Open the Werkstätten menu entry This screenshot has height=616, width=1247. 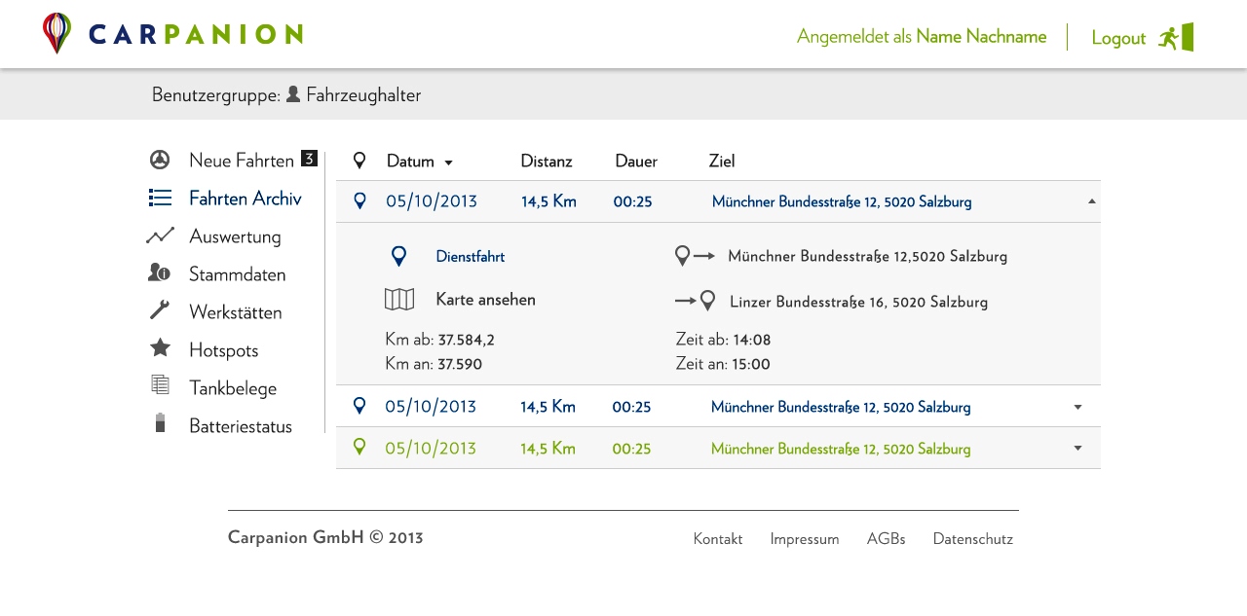click(235, 312)
